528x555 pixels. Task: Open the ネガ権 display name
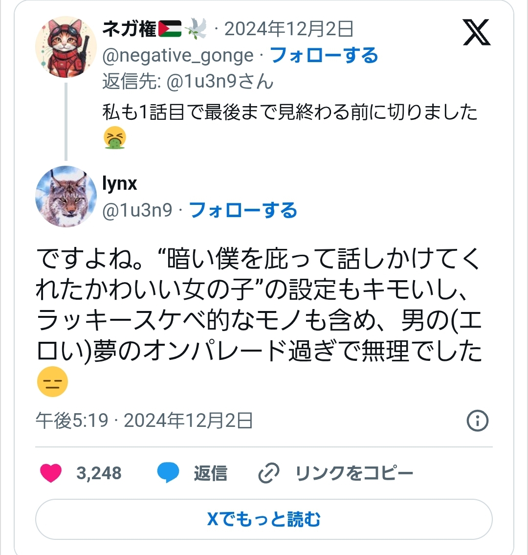pos(129,29)
